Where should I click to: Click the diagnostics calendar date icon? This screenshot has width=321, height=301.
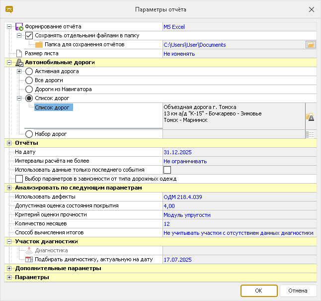pos(29,260)
